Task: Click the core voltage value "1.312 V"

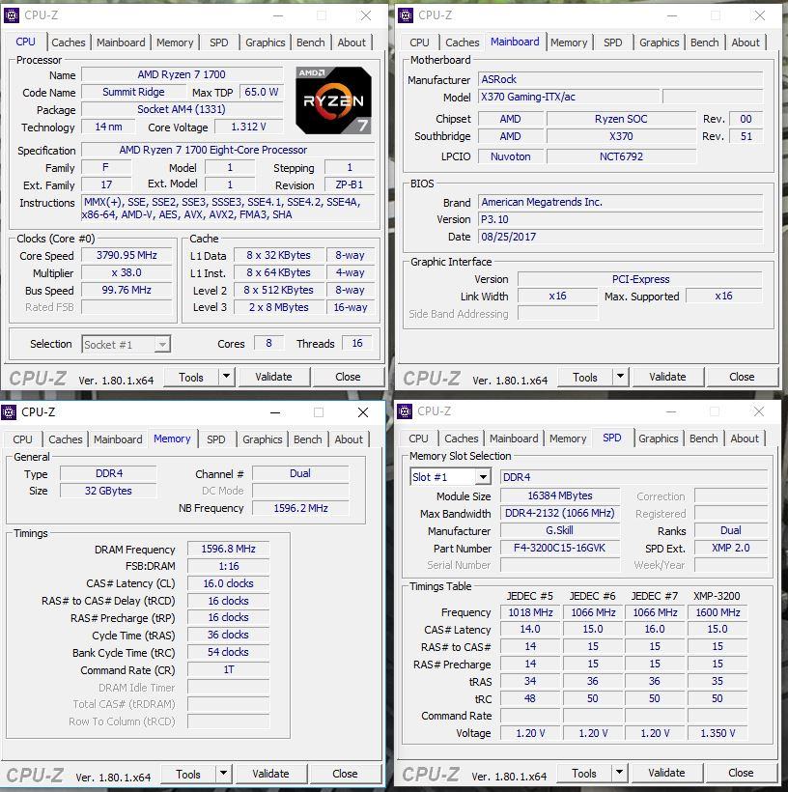Action: coord(248,127)
